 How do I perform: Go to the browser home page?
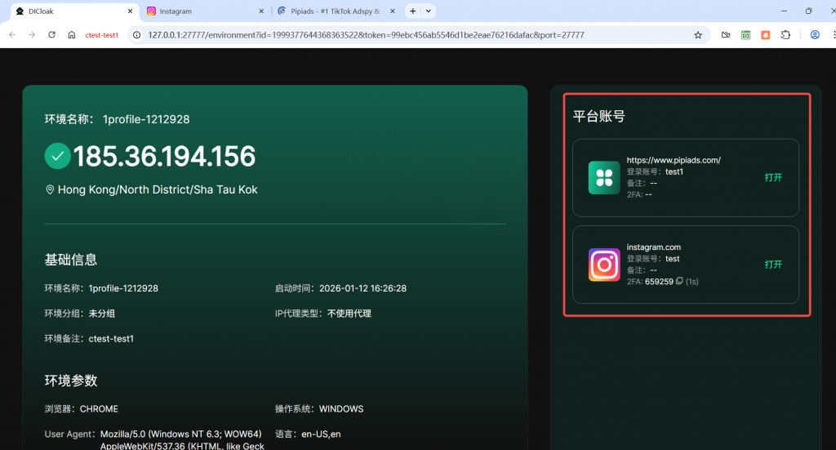point(72,35)
